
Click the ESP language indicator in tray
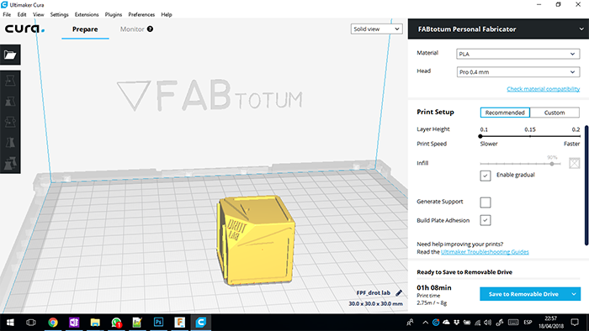pyautogui.click(x=528, y=323)
